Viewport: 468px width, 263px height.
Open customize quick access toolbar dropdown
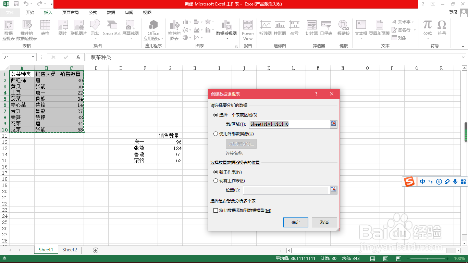(x=51, y=4)
